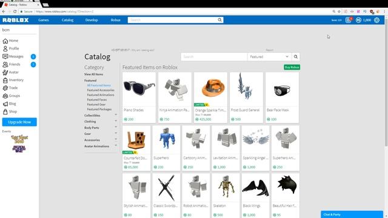
Task: Open the Shop sidebar icon
Action: (x=5, y=111)
